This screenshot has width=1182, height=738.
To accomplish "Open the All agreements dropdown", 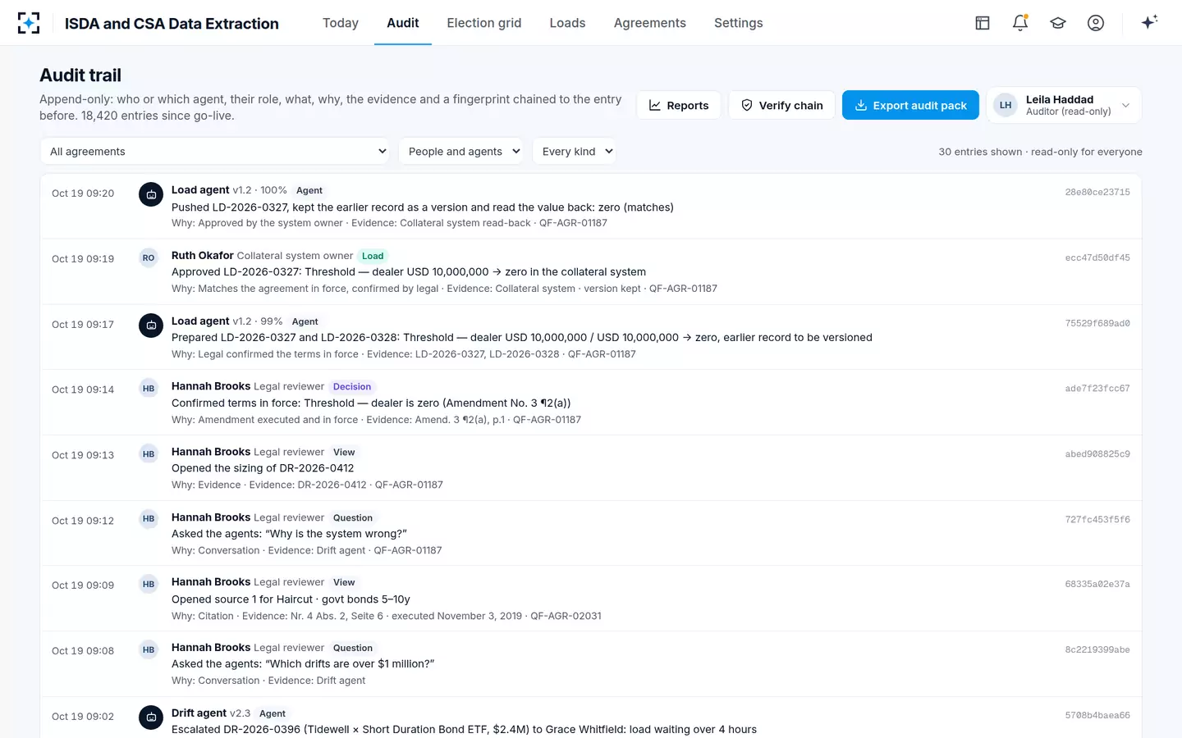I will point(215,151).
